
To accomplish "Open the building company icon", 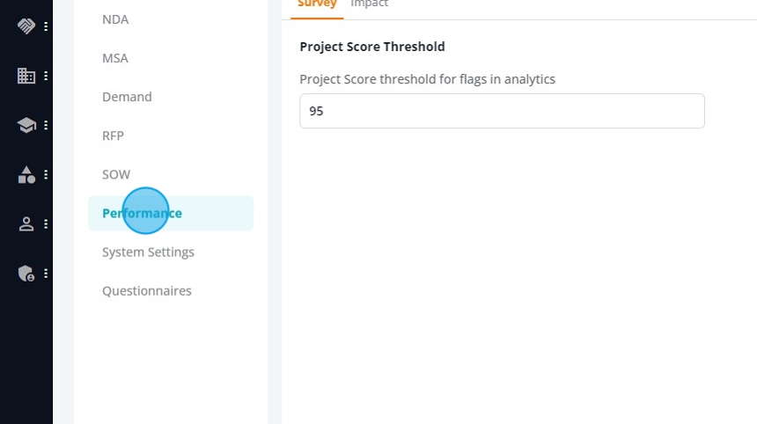I will 26,76.
